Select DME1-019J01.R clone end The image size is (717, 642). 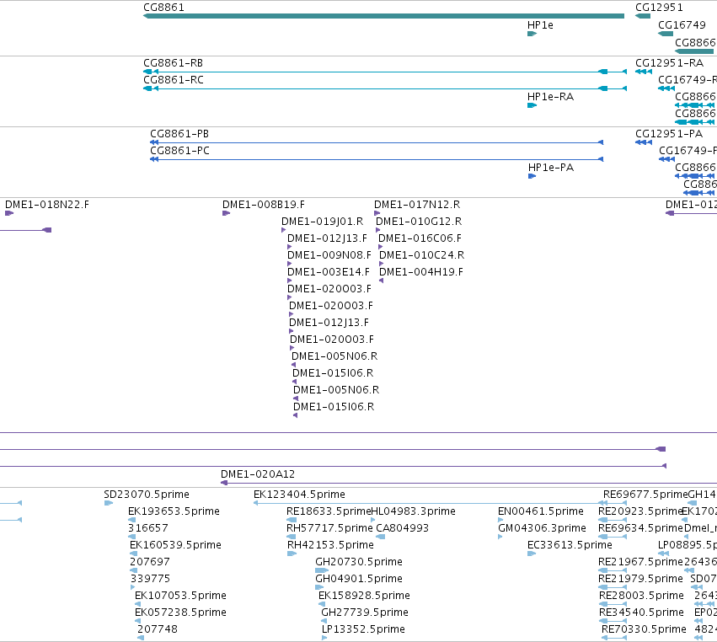283,230
